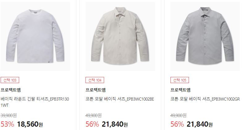
Task: Click the 21,840원 price of beige shirt
Action: click(115, 124)
